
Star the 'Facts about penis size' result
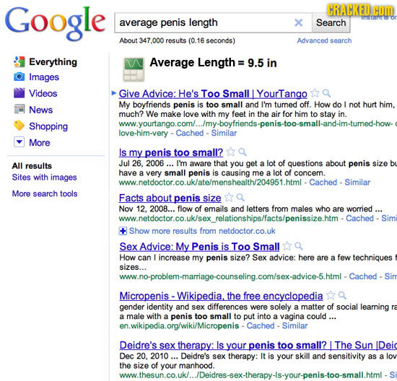[229, 198]
